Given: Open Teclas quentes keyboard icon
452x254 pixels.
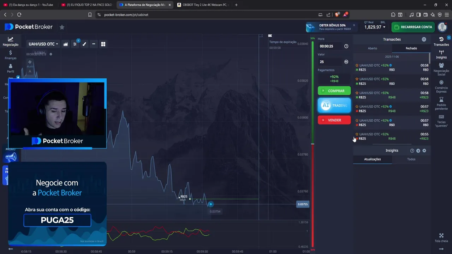Looking at the screenshot, I should pos(441,120).
